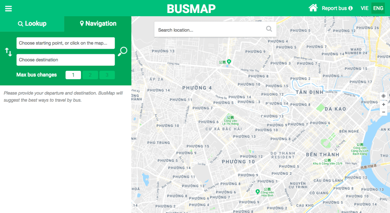The height and width of the screenshot is (213, 390).
Task: Click the BẾN THÀNH map label
Action: click(x=322, y=155)
